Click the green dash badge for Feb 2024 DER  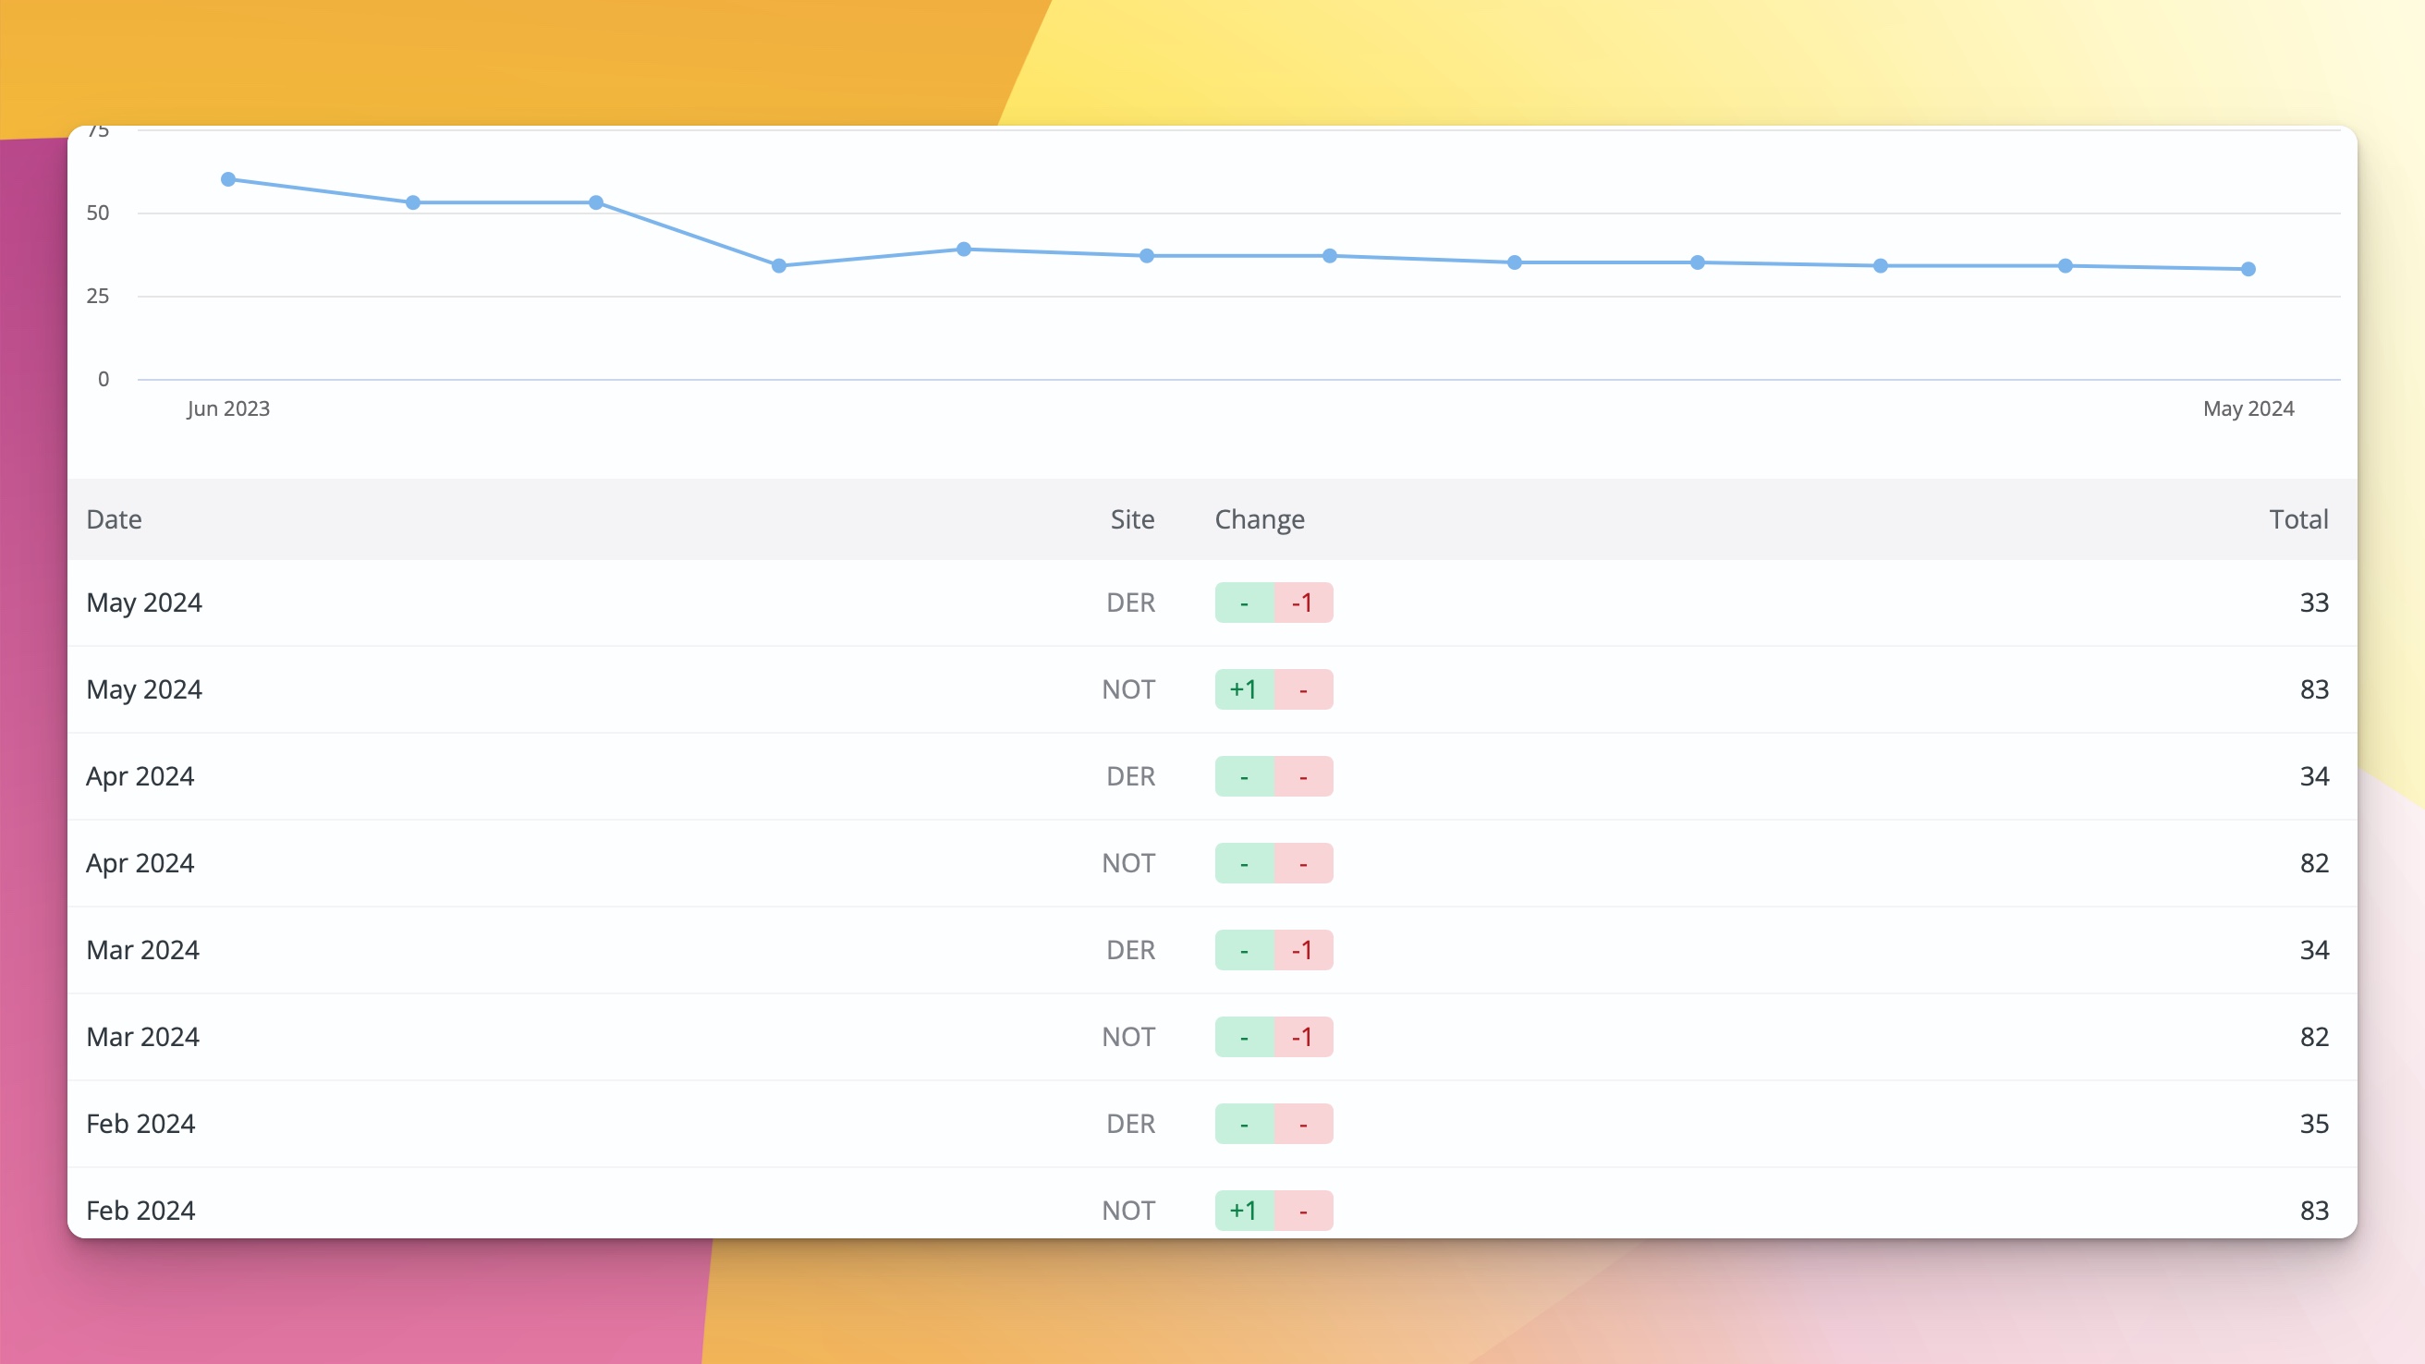click(1244, 1123)
